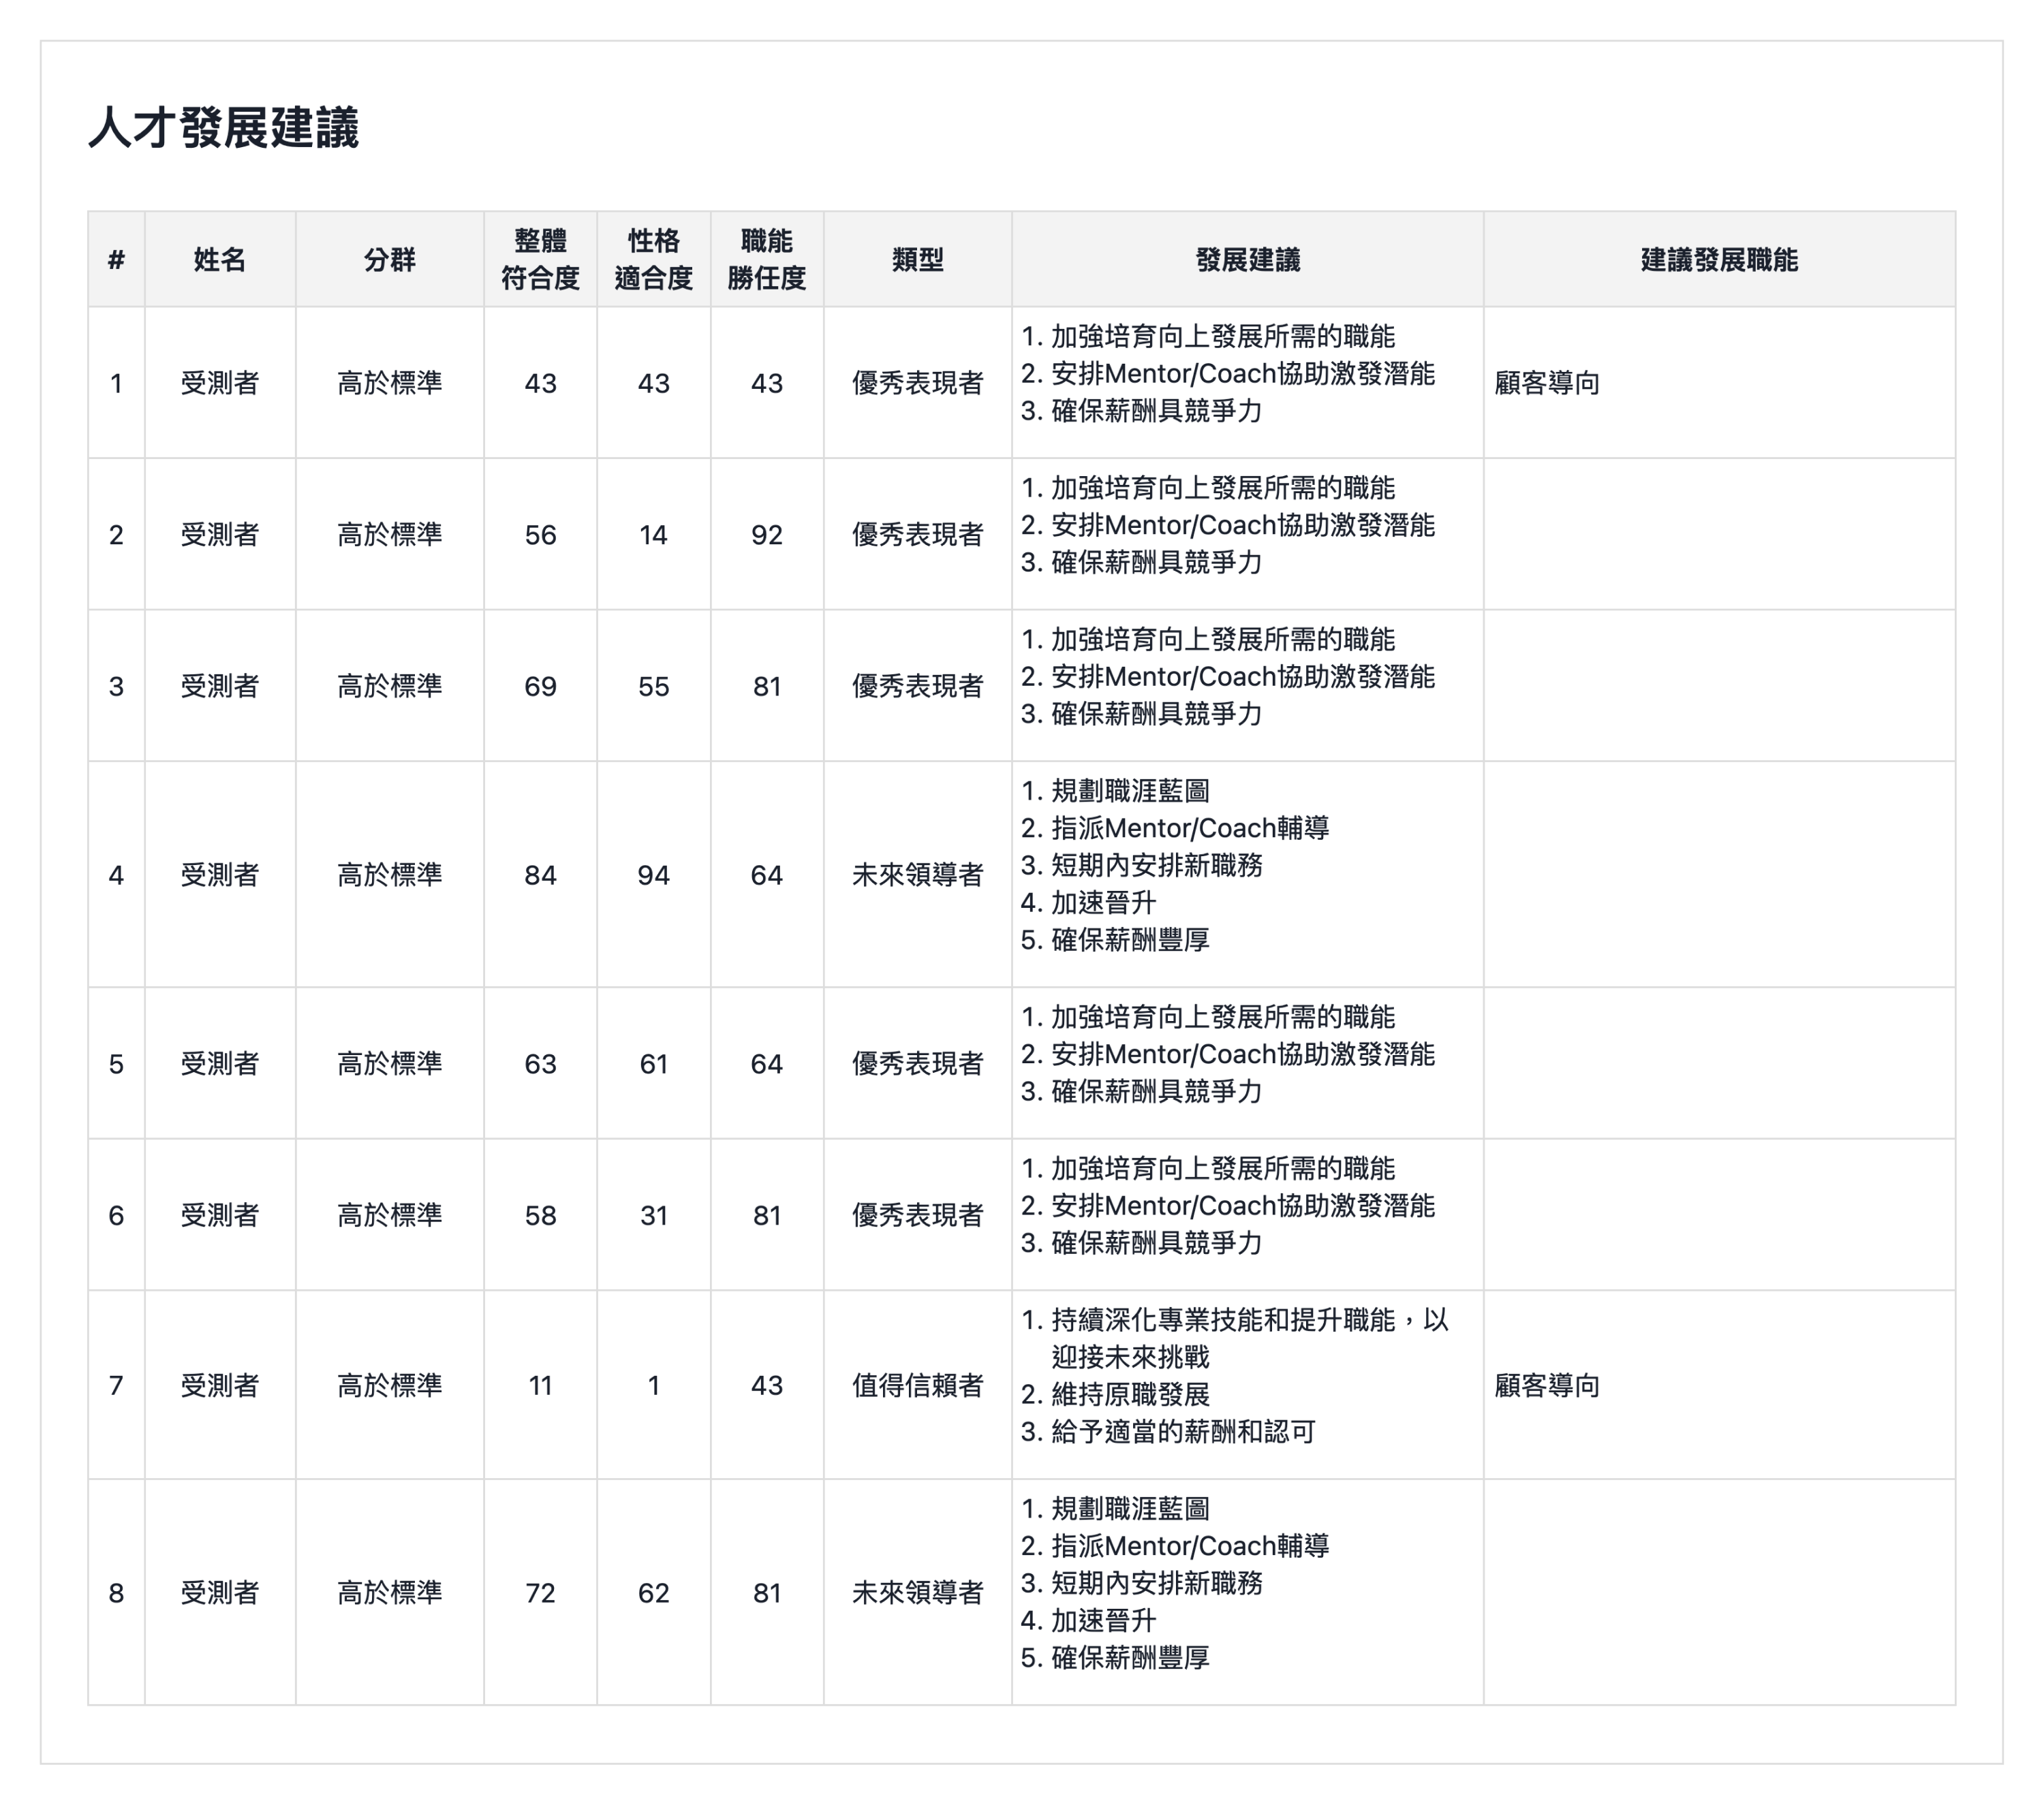Select the 姓名 column header

(x=221, y=260)
